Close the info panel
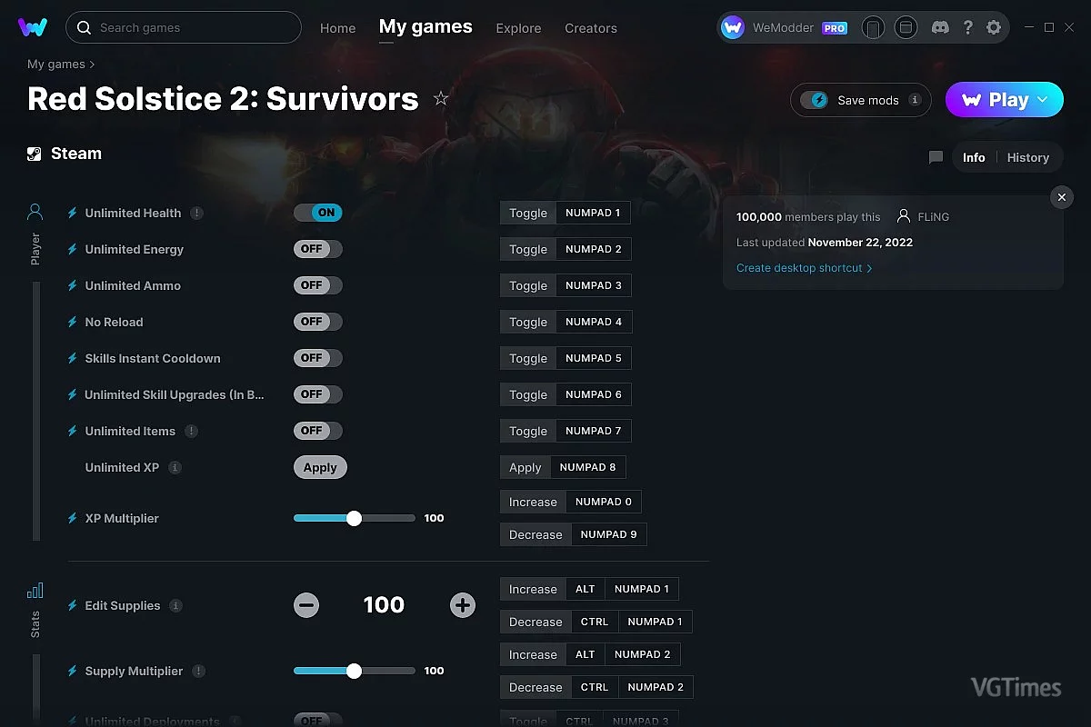Viewport: 1091px width, 727px height. (x=1062, y=197)
